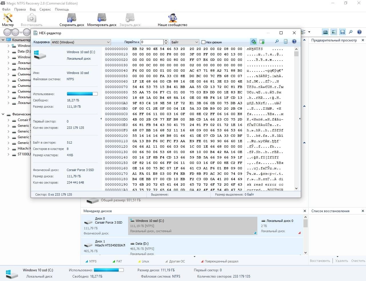
Task: Click the Поврежденный раздел legend entry
Action: point(219,261)
